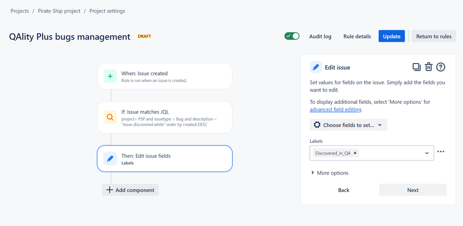Delete component with the trash icon
The image size is (463, 226).
[x=429, y=67]
